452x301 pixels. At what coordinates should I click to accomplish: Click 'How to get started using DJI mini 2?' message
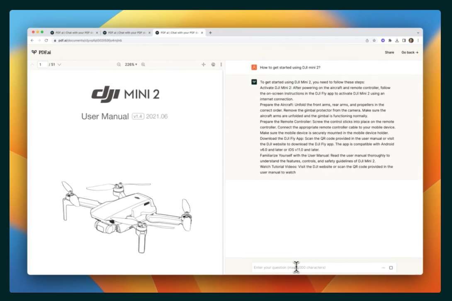(x=290, y=67)
